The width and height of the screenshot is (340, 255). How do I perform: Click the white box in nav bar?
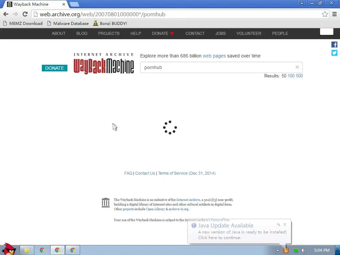(x=327, y=32)
